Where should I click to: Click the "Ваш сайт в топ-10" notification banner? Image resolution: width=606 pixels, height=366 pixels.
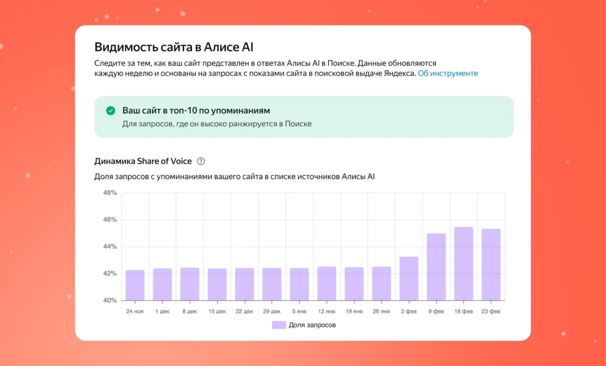304,117
